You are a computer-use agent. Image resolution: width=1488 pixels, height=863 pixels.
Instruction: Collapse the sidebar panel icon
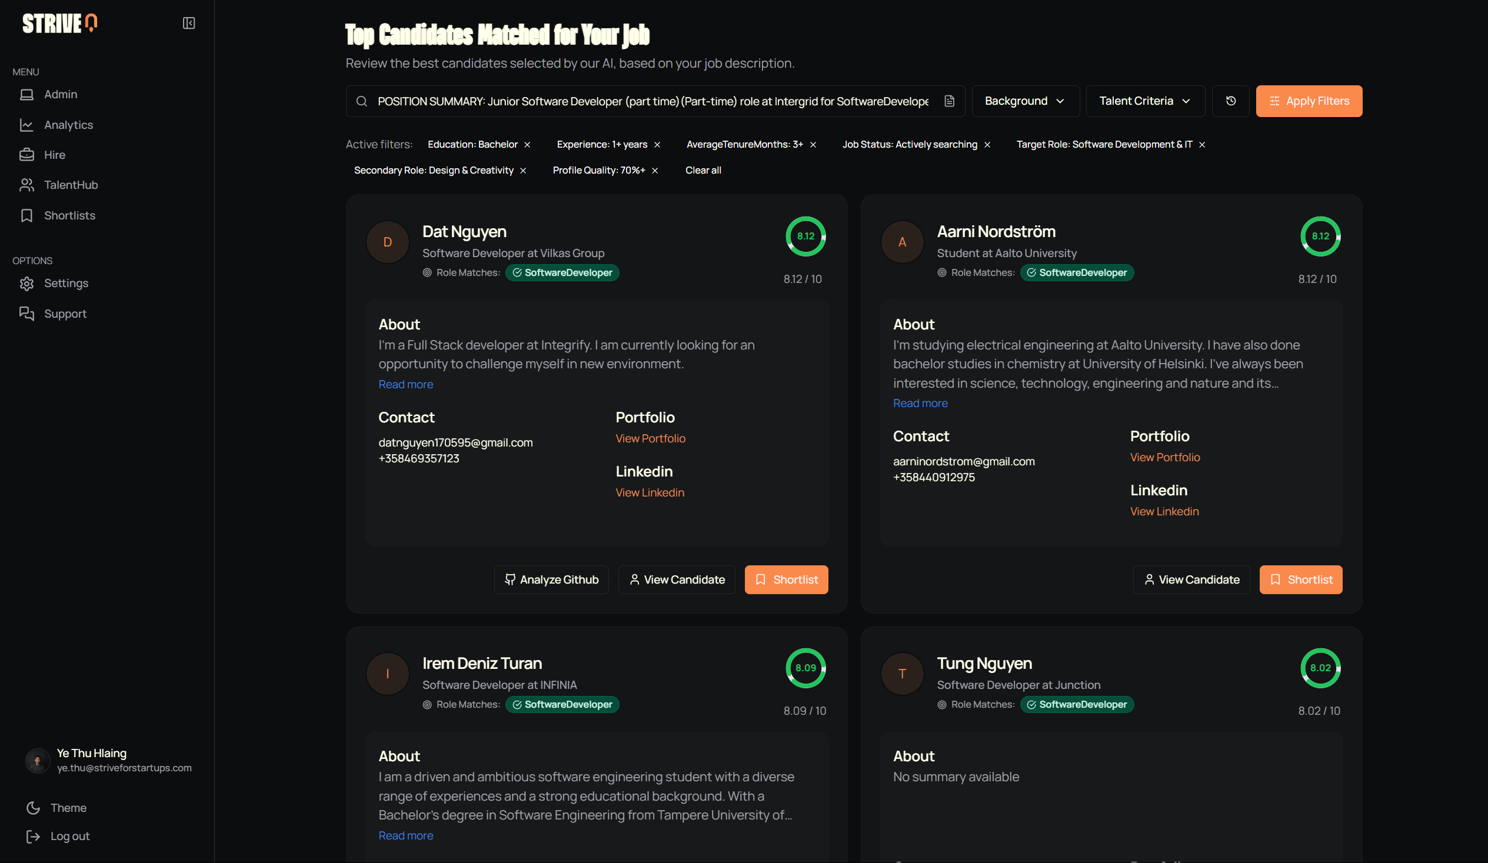click(189, 23)
